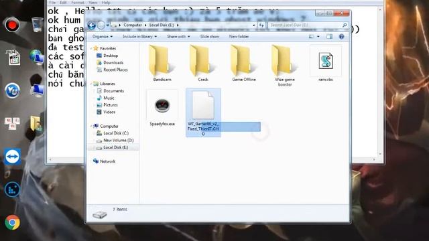Open Music library
The height and width of the screenshot is (241, 429).
pyautogui.click(x=109, y=98)
